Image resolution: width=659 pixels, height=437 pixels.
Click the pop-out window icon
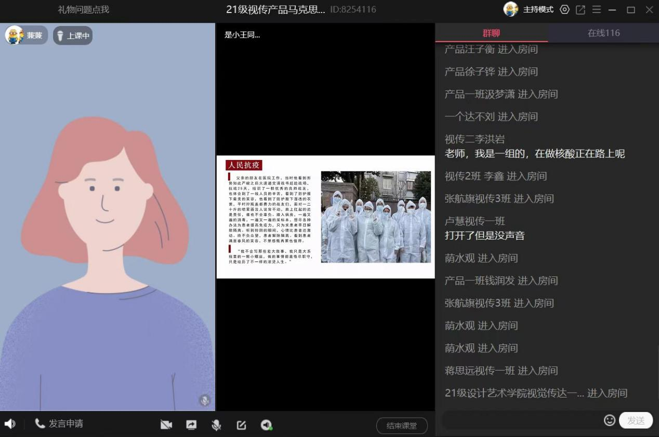point(581,10)
